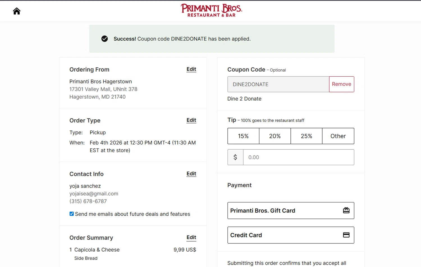
Task: Click the price 9,99 US$
Action: [185, 250]
